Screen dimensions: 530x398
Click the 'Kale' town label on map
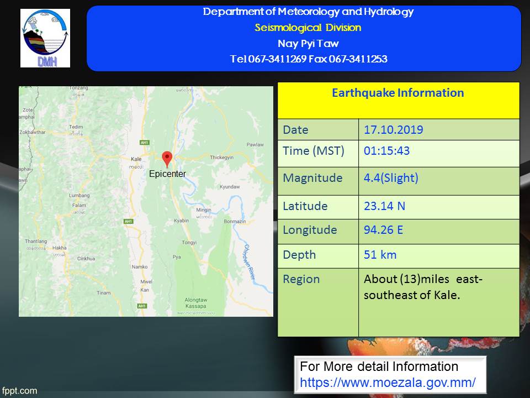(136, 159)
